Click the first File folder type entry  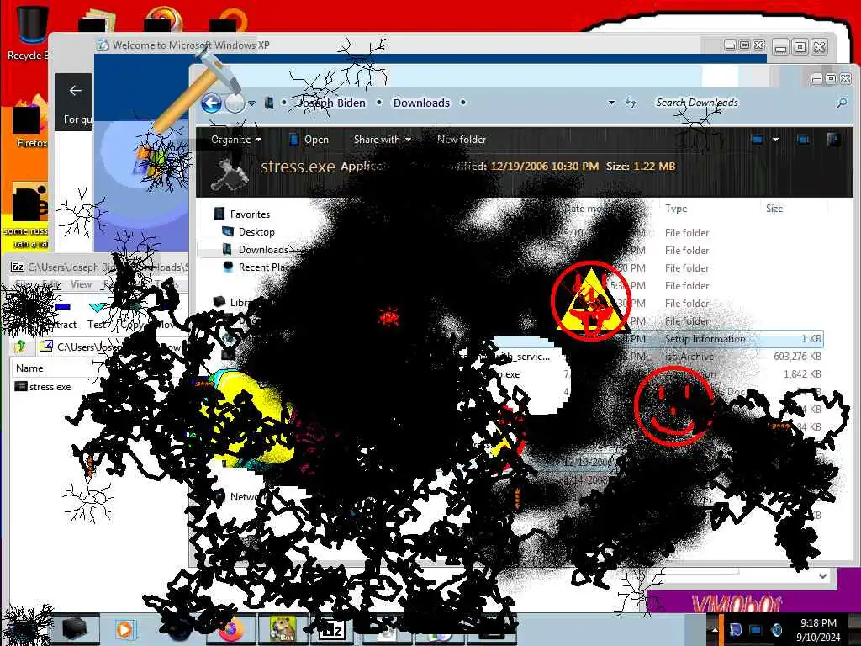coord(687,233)
